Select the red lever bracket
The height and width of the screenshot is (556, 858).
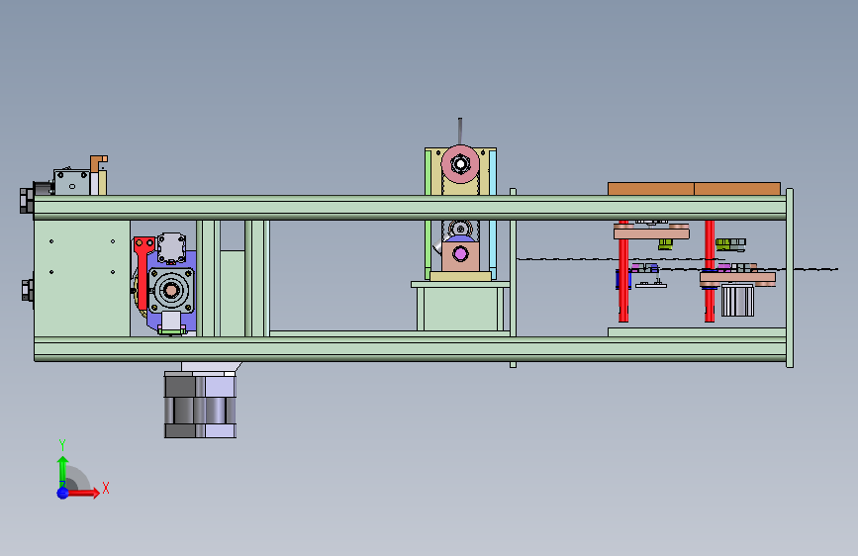(143, 272)
